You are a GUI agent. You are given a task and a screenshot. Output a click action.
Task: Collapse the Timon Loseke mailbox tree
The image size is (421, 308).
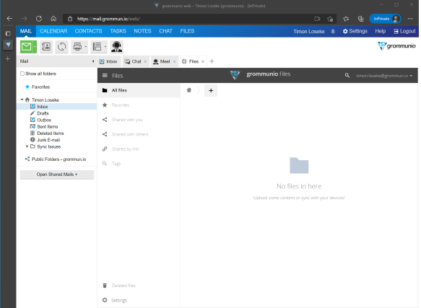click(x=22, y=100)
